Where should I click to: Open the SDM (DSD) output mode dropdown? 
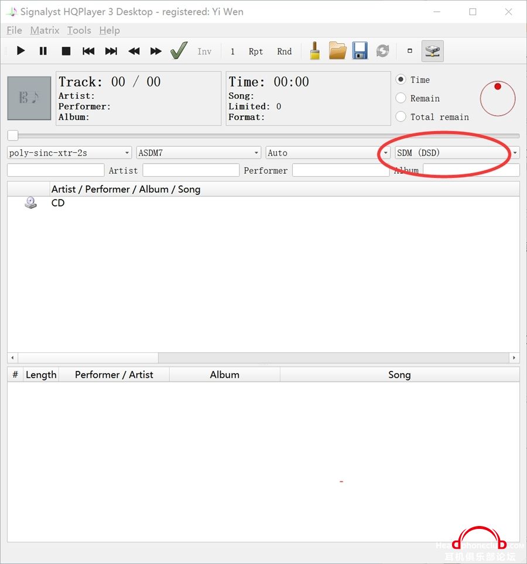457,153
